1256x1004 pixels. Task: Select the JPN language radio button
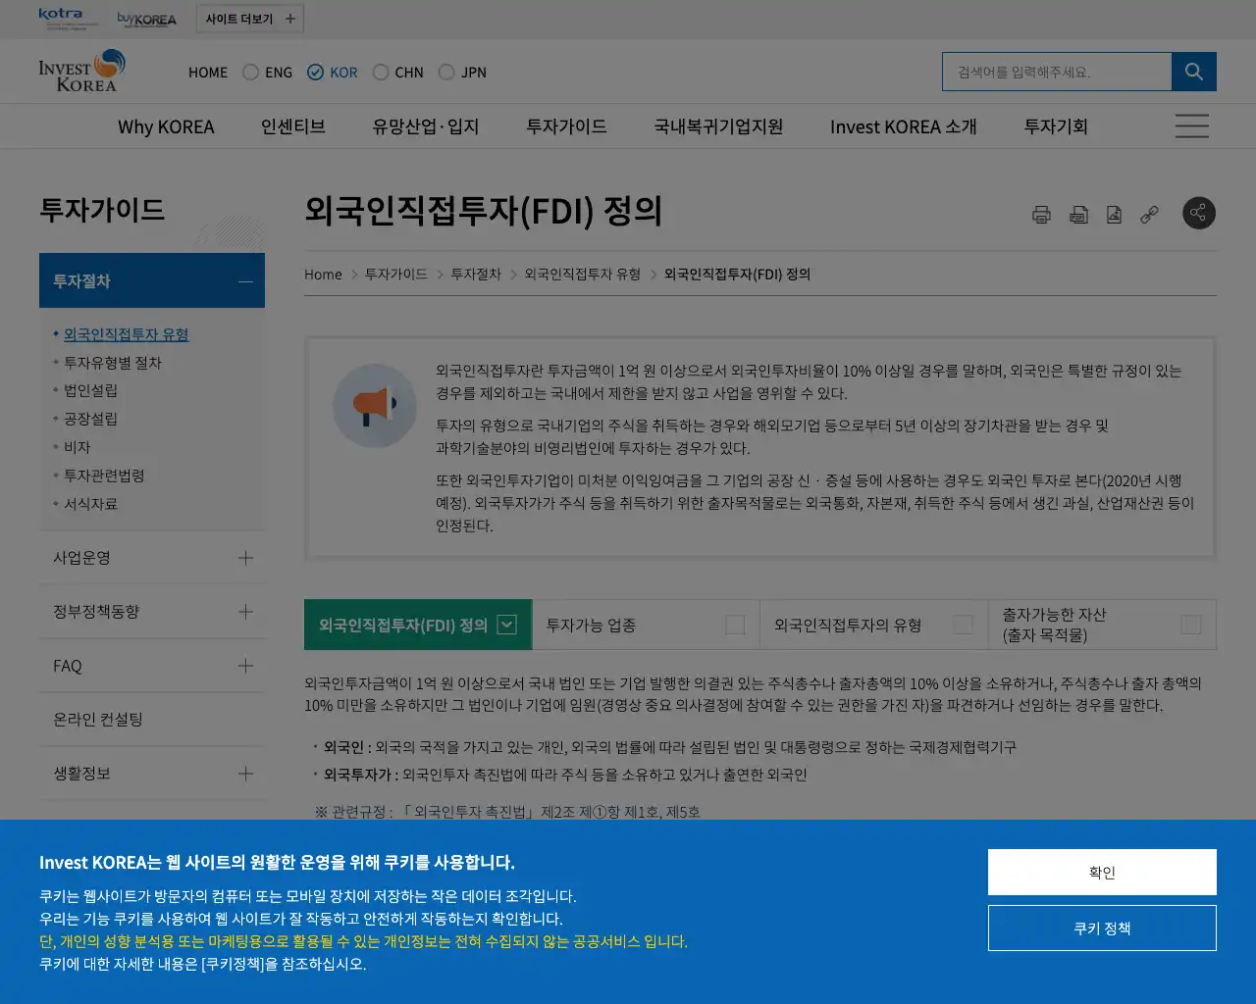point(445,72)
